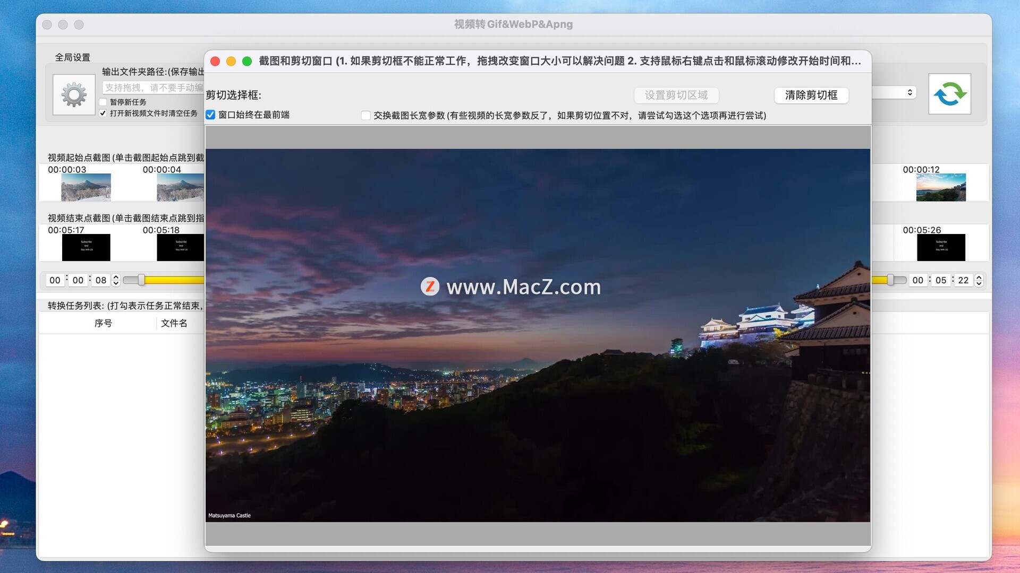Open the dropdown beside the refresh icon
Screen dimensions: 1020x573
[x=895, y=92]
